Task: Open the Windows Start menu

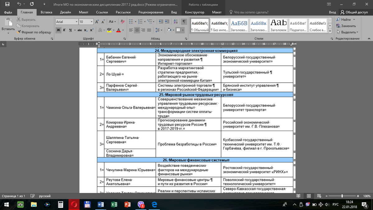Action: (7, 204)
